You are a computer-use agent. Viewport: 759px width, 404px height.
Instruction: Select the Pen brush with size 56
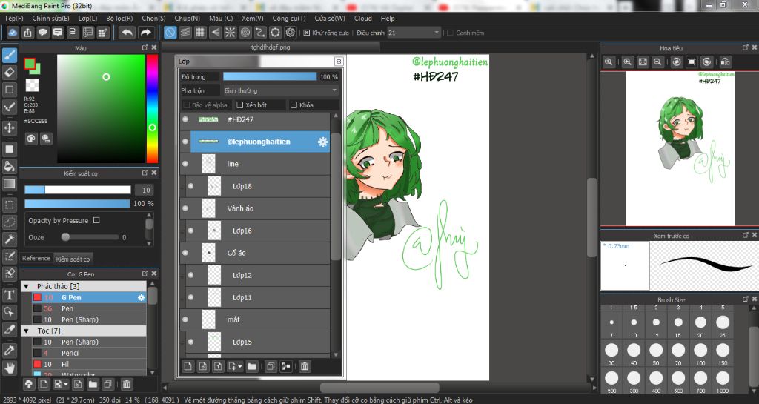coord(89,308)
